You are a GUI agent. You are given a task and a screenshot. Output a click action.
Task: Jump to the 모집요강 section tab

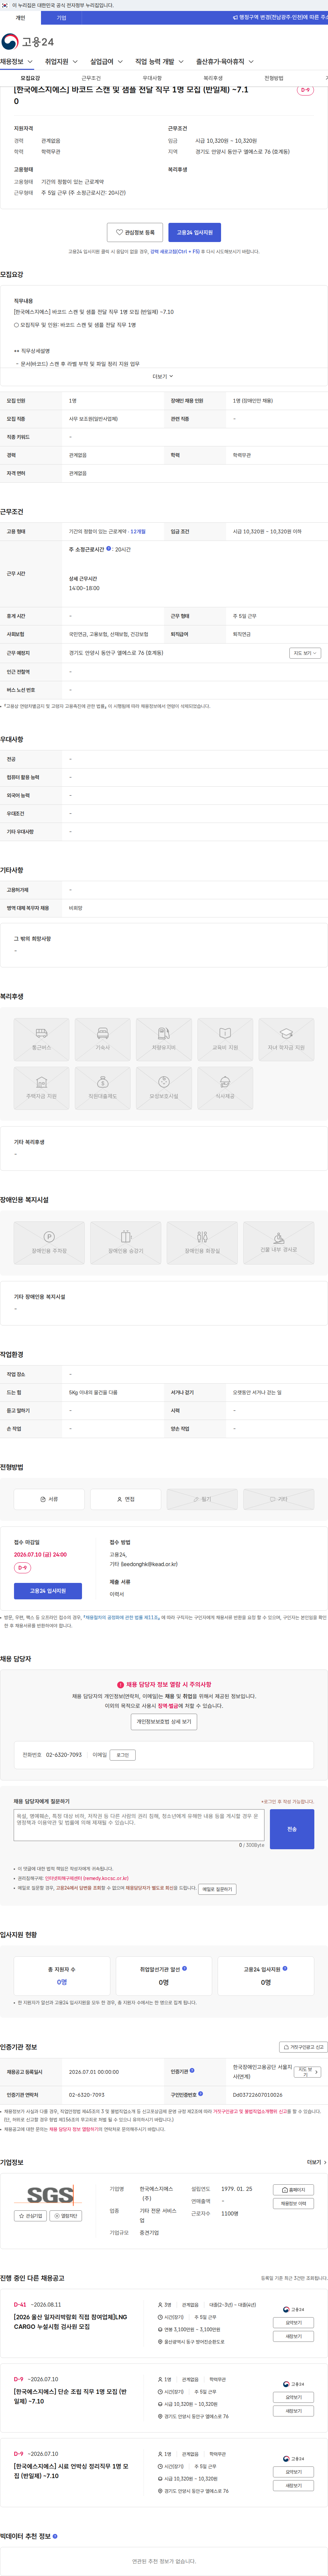[x=30, y=78]
